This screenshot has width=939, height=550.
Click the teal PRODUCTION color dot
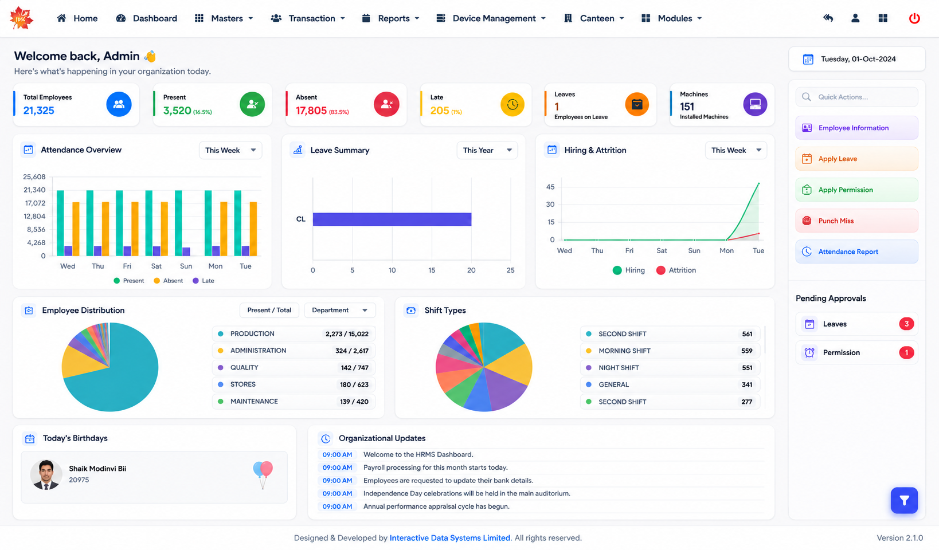pos(221,334)
